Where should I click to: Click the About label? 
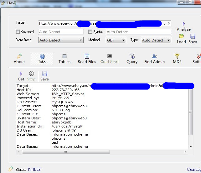pyautogui.click(x=19, y=62)
